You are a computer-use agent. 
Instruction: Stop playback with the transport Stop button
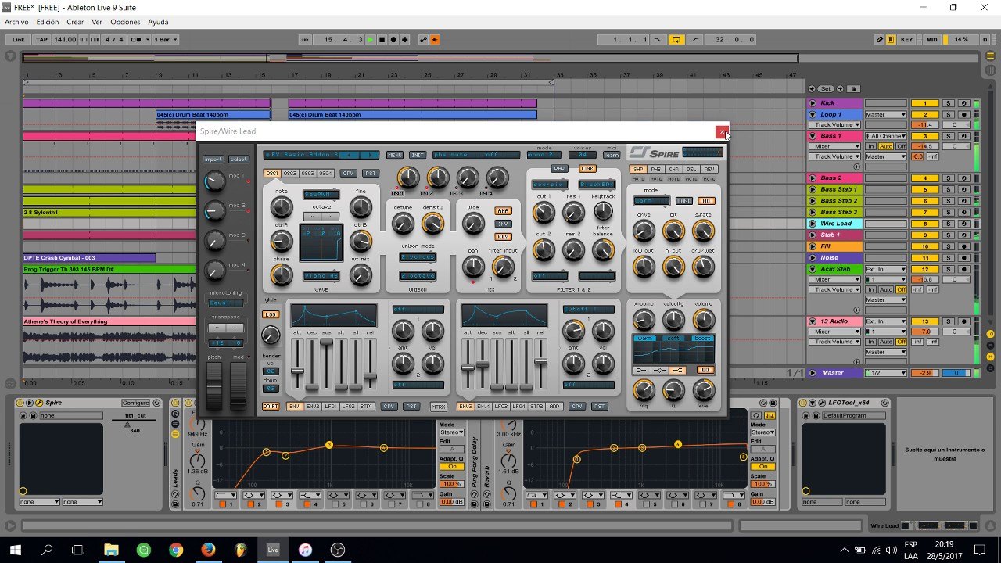click(382, 39)
